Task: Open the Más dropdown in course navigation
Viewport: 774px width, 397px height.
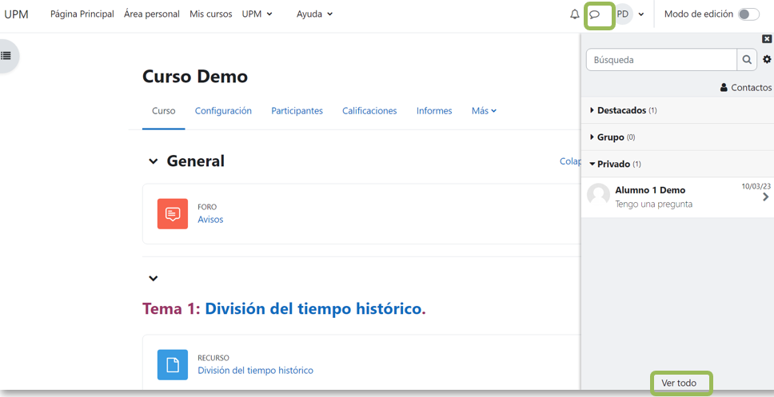Action: (484, 111)
